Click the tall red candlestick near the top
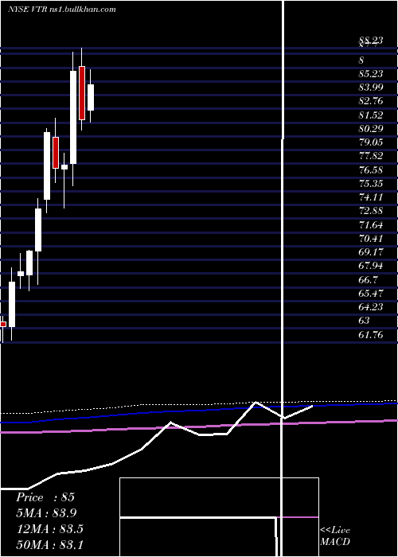The height and width of the screenshot is (557, 398). coord(82,93)
